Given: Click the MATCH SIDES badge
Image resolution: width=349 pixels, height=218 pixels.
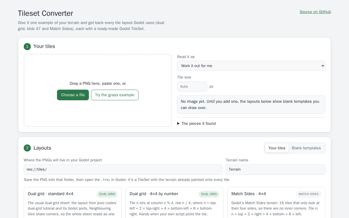Looking at the screenshot, I should (x=309, y=194).
